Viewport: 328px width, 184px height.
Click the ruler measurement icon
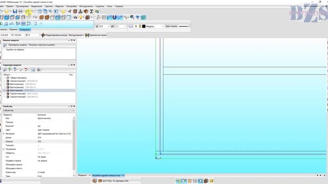pyautogui.click(x=126, y=17)
